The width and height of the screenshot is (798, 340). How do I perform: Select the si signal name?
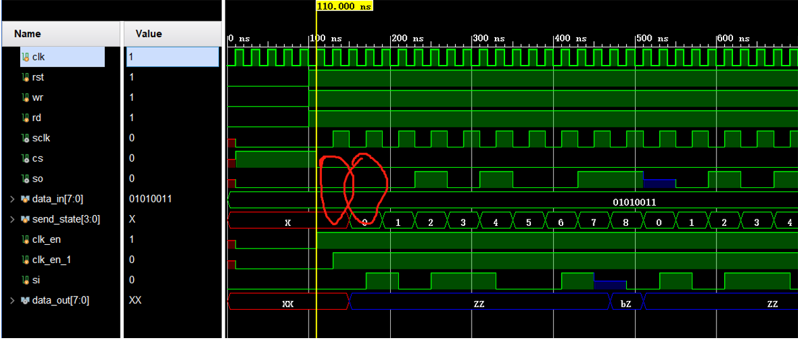tap(36, 279)
